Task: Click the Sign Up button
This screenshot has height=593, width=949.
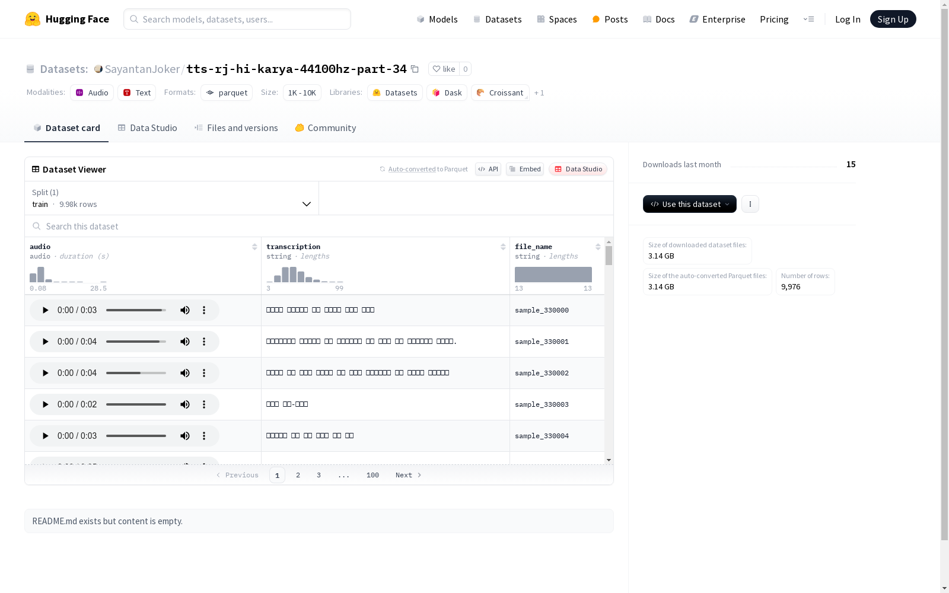Action: pos(893,19)
